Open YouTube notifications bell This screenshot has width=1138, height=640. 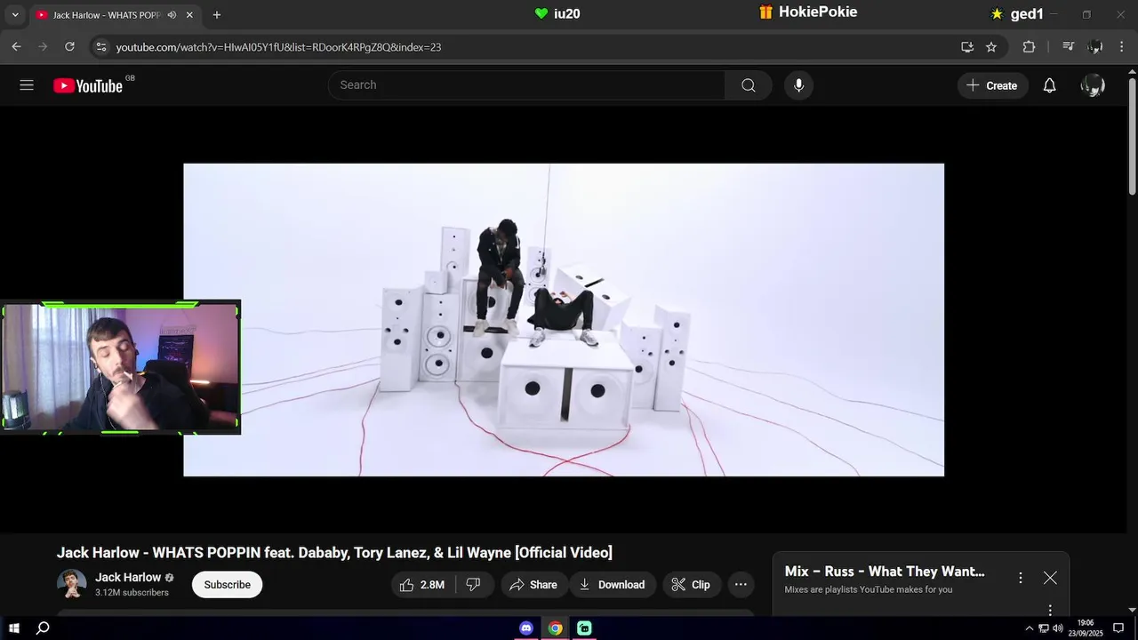(1049, 85)
